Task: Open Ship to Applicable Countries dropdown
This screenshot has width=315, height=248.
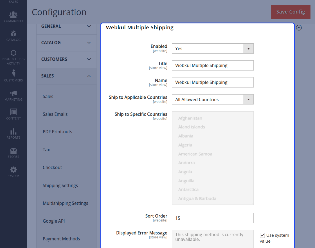Action: coord(213,99)
